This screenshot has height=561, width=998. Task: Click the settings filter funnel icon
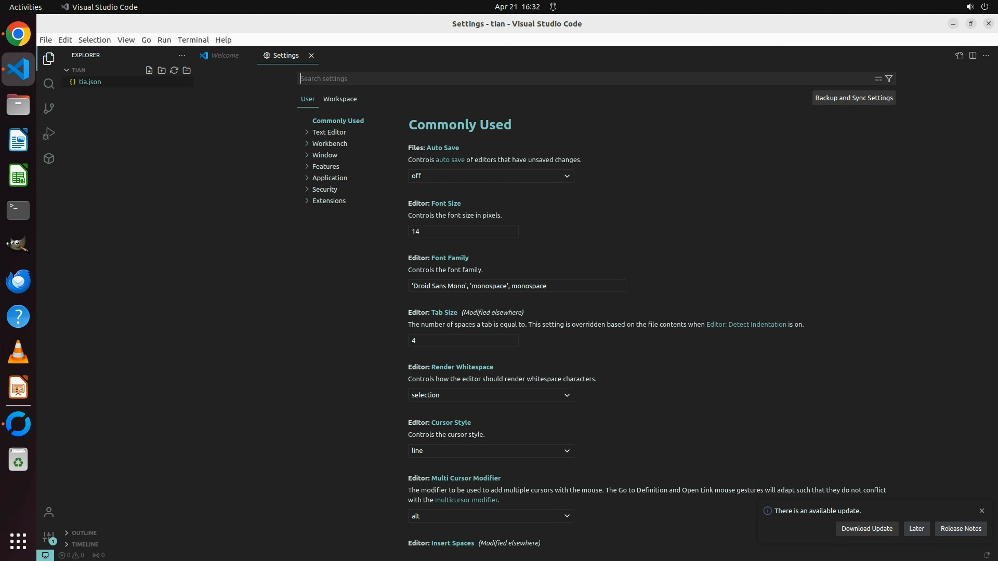[x=889, y=78]
